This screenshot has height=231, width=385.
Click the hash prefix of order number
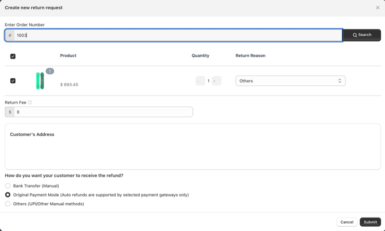pyautogui.click(x=10, y=35)
